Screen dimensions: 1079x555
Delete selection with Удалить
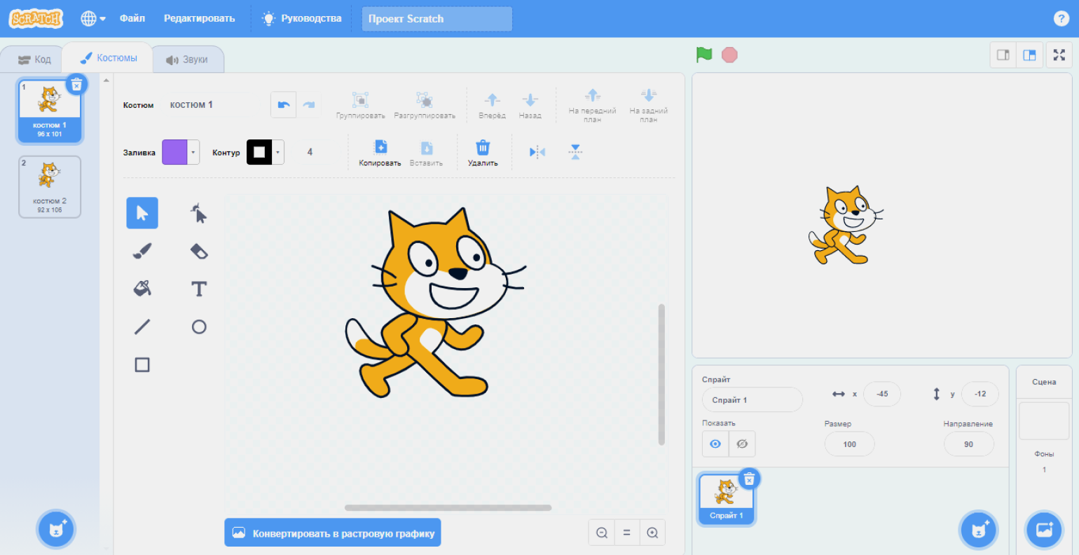pos(483,153)
